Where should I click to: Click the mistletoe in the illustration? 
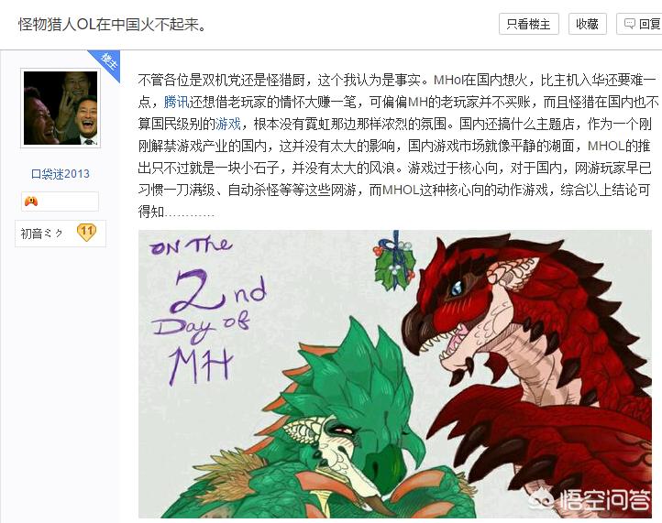point(395,262)
